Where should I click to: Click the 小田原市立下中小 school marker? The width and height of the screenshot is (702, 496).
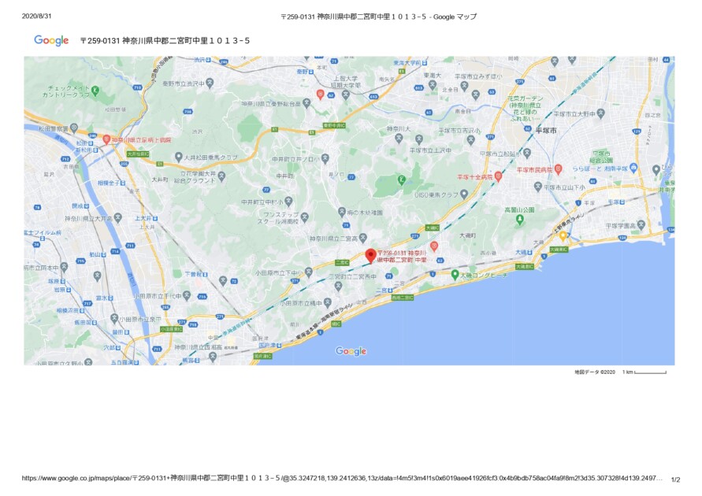point(308,272)
